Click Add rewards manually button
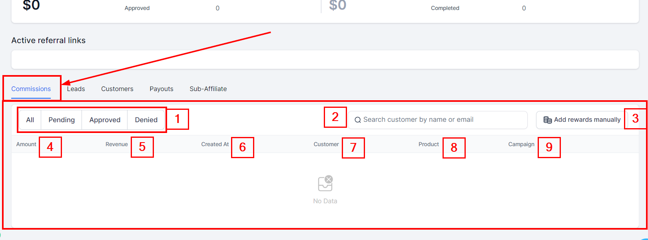 tap(582, 120)
